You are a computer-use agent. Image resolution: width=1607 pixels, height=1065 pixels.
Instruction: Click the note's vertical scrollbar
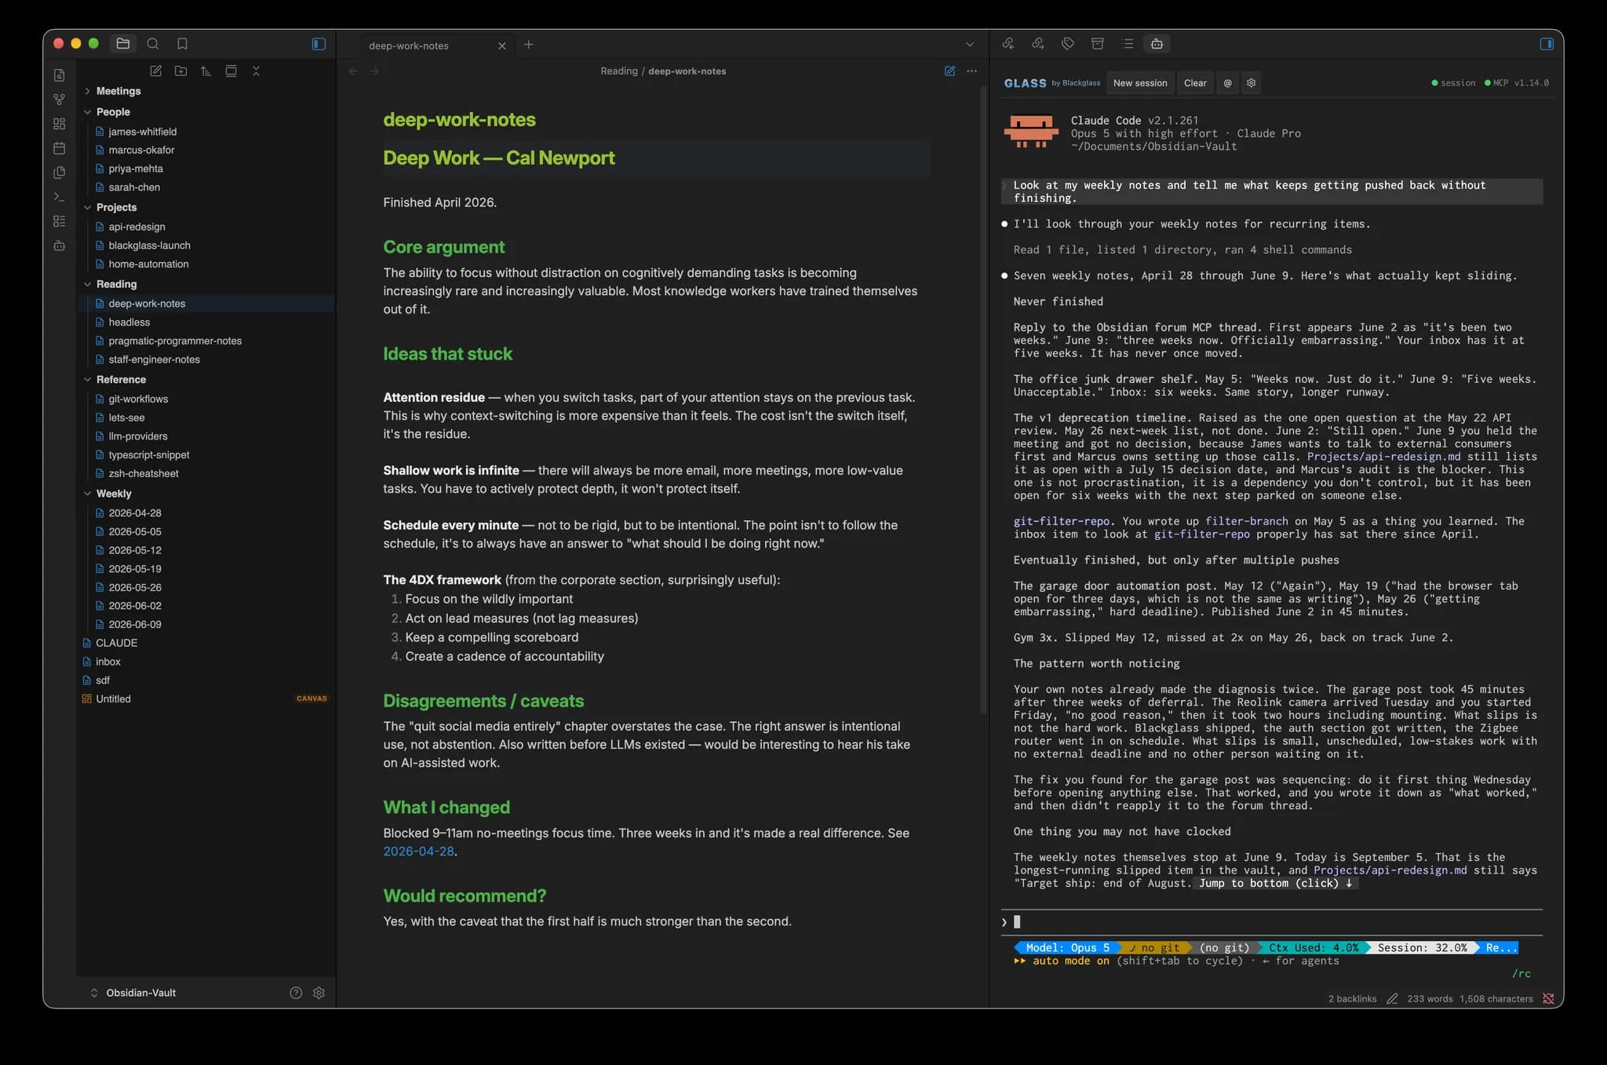[x=982, y=400]
